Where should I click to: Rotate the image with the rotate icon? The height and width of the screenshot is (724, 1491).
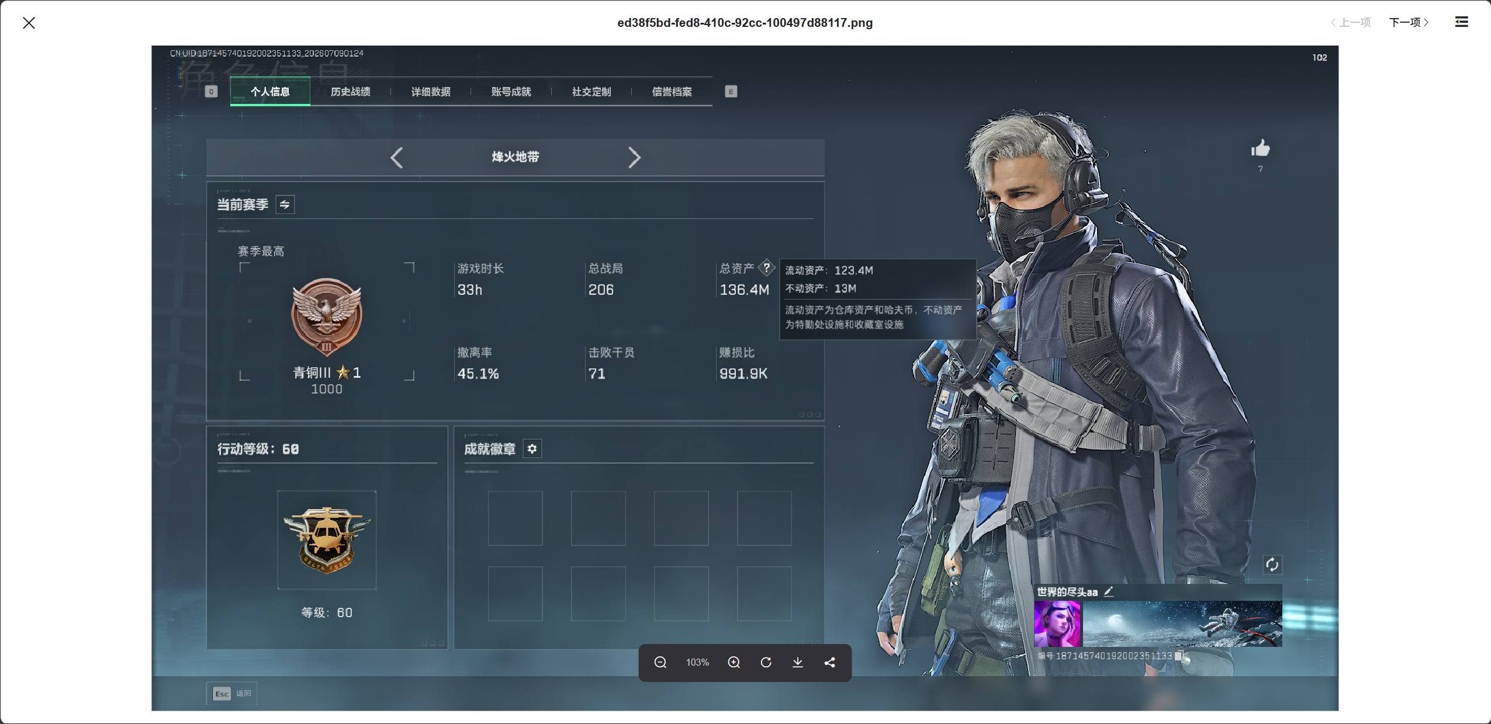(766, 662)
